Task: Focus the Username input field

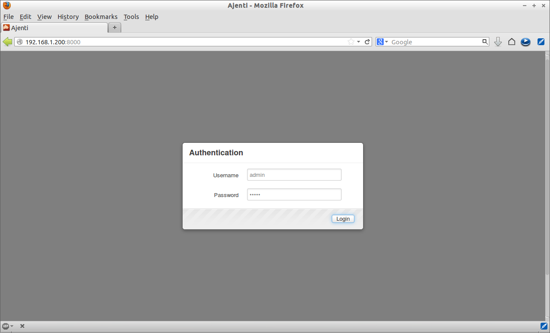Action: [x=294, y=175]
